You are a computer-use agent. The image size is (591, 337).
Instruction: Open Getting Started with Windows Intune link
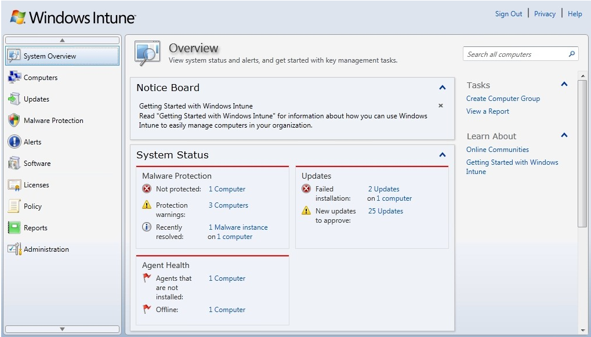512,166
